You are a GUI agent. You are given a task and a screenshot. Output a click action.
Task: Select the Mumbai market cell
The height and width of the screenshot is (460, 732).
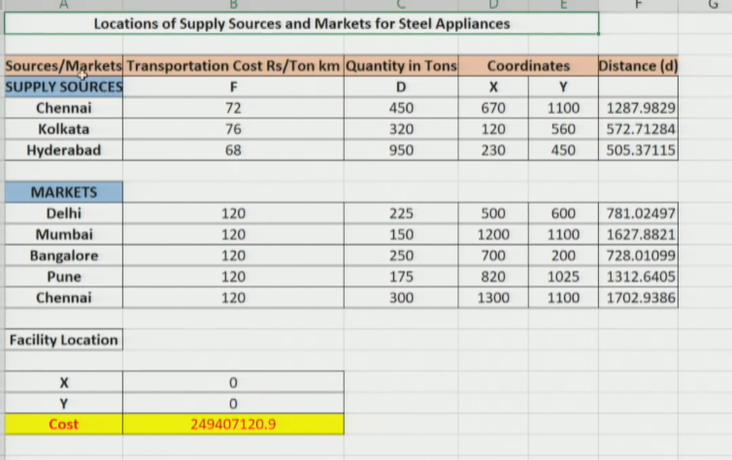pyautogui.click(x=64, y=234)
